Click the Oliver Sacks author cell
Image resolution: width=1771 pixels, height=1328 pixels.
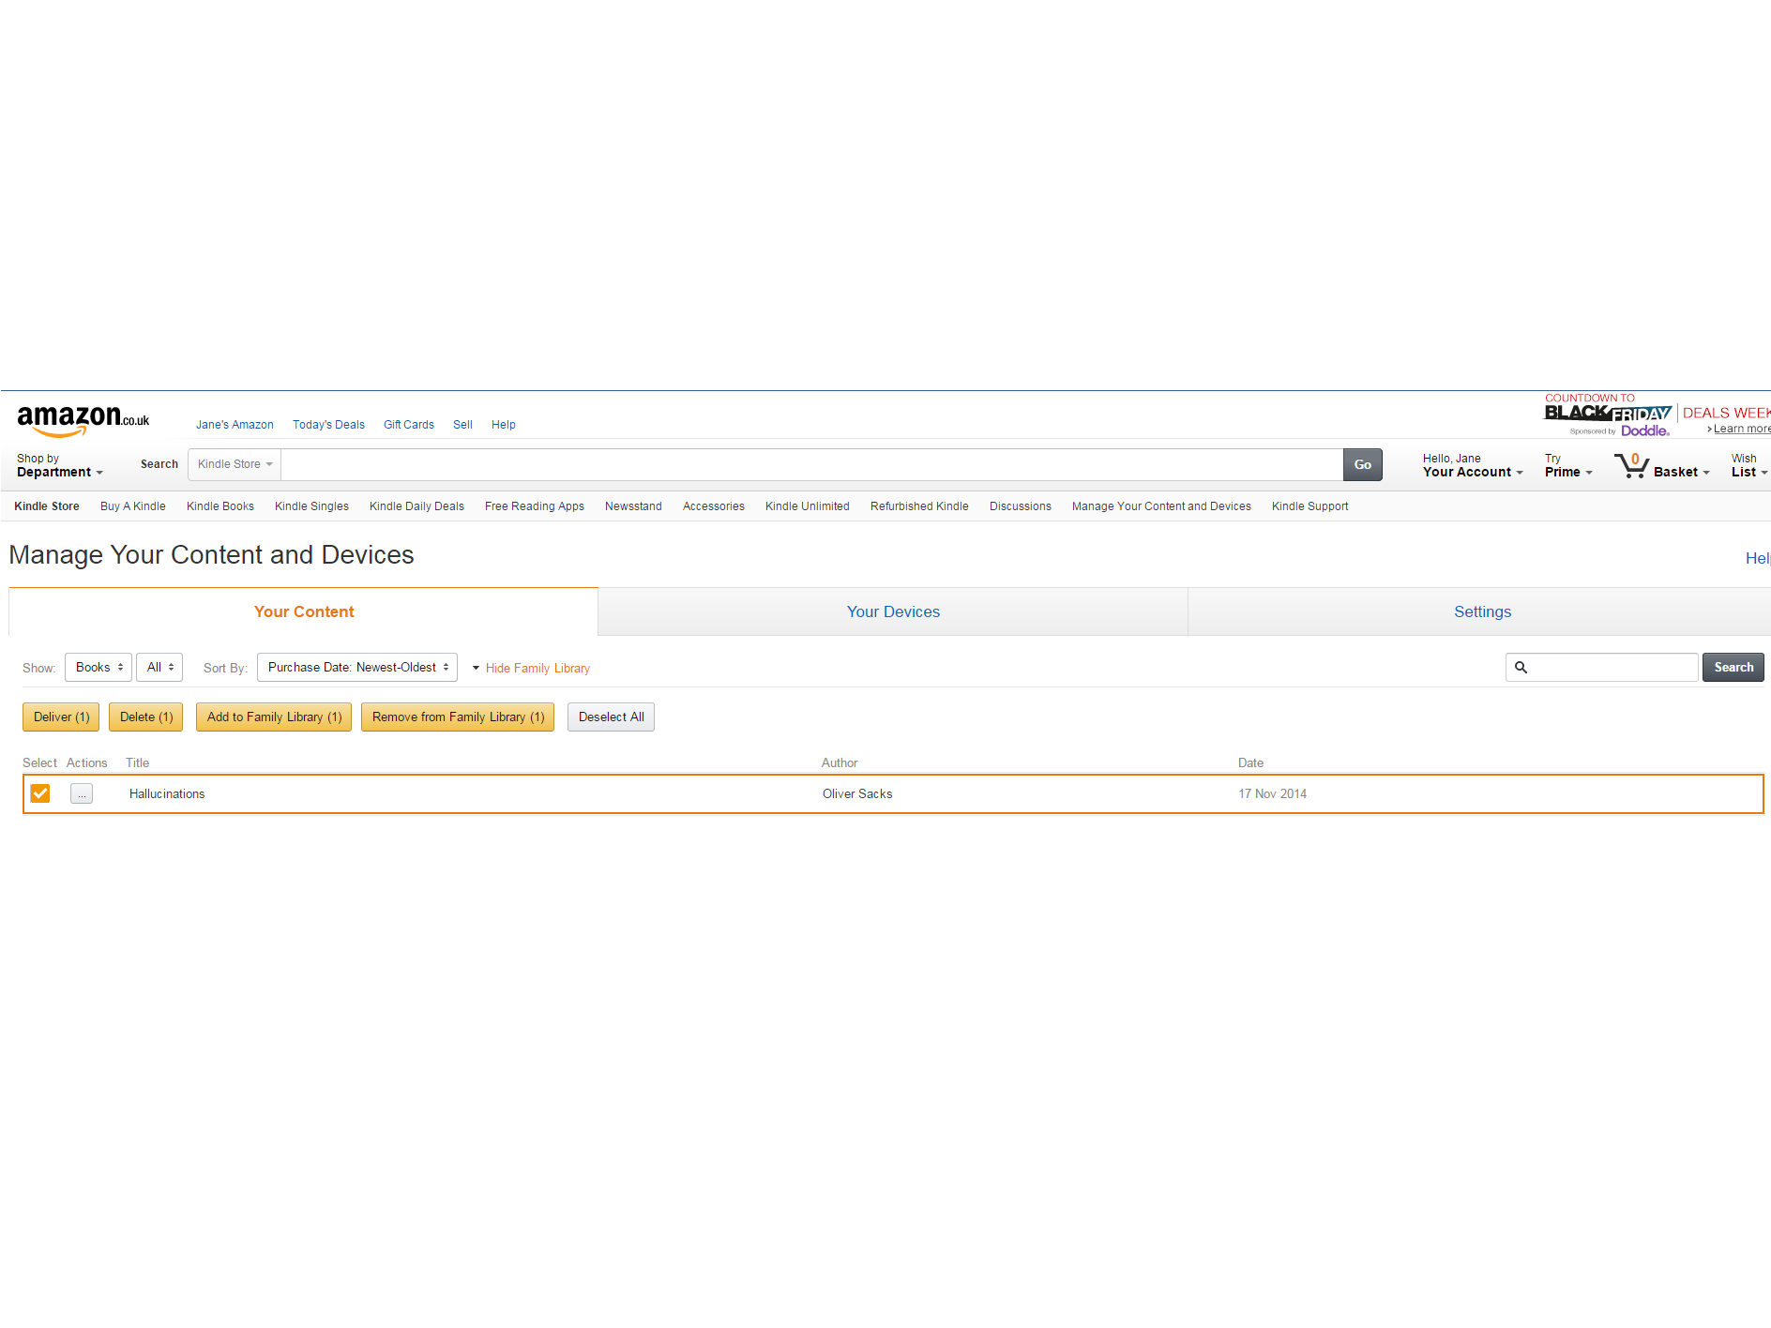click(857, 794)
